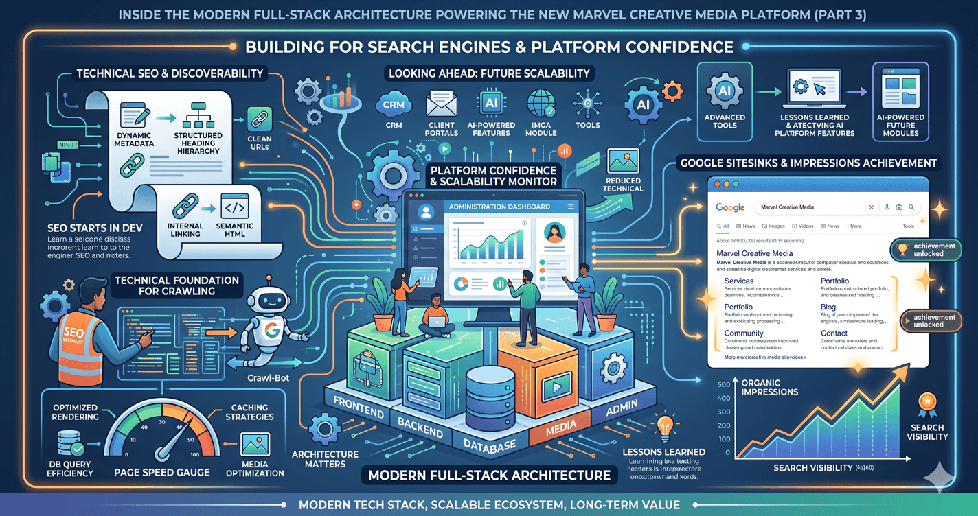Screen dimensions: 978x516
Task: Click the Client Portals envelope icon
Action: [442, 105]
